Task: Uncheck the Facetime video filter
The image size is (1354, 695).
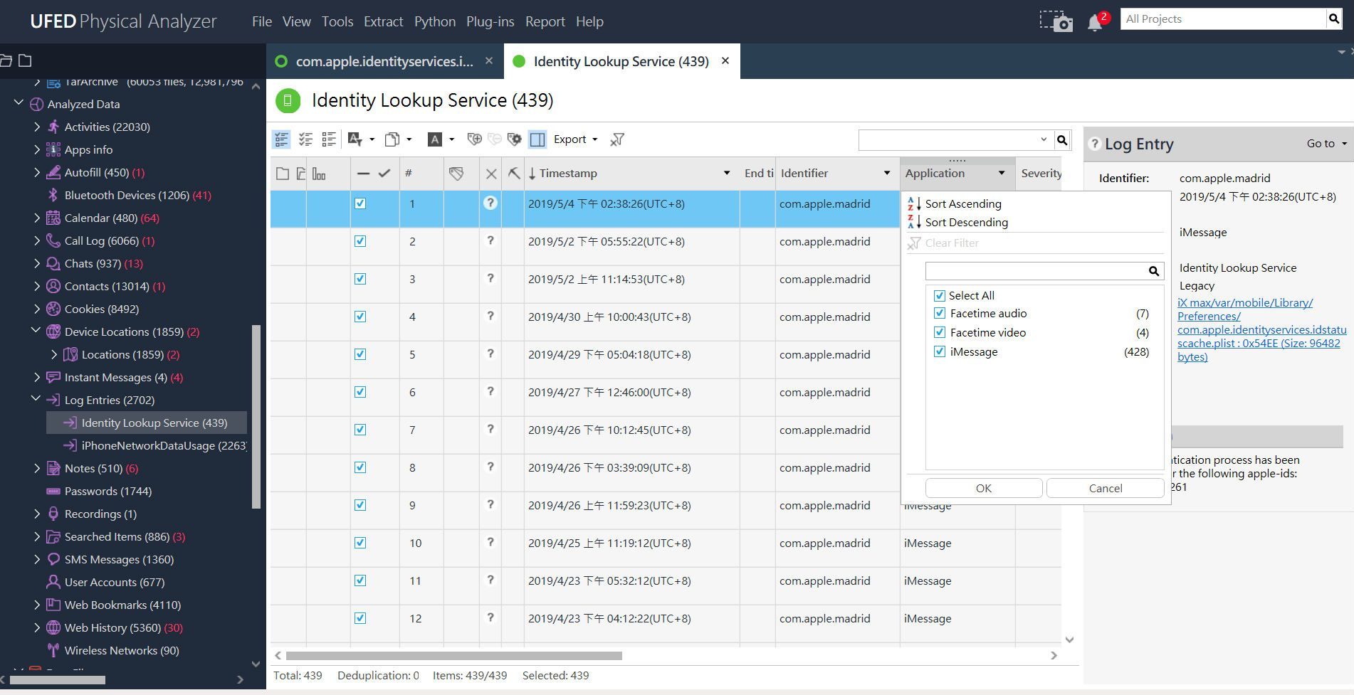Action: pos(940,332)
